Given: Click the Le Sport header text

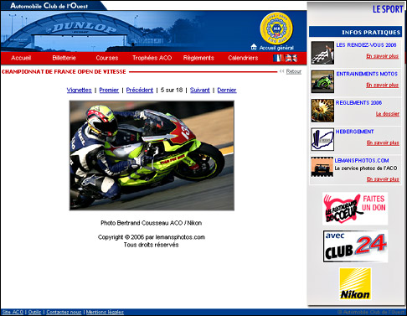Looking at the screenshot, I should 388,9.
